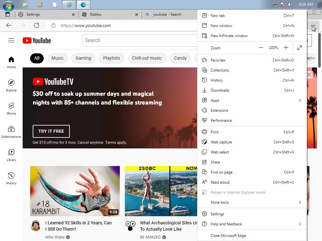Viewport: 322px width, 241px height.
Task: Select the Gaming filter chip
Action: click(x=83, y=58)
